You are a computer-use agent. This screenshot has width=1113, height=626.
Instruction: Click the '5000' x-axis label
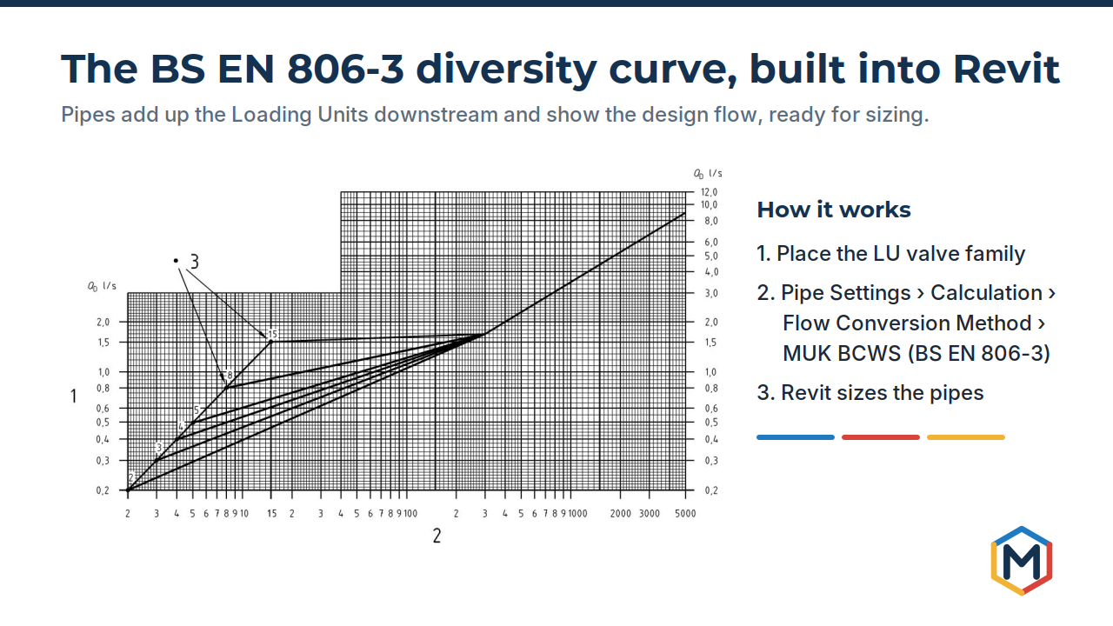click(x=685, y=514)
